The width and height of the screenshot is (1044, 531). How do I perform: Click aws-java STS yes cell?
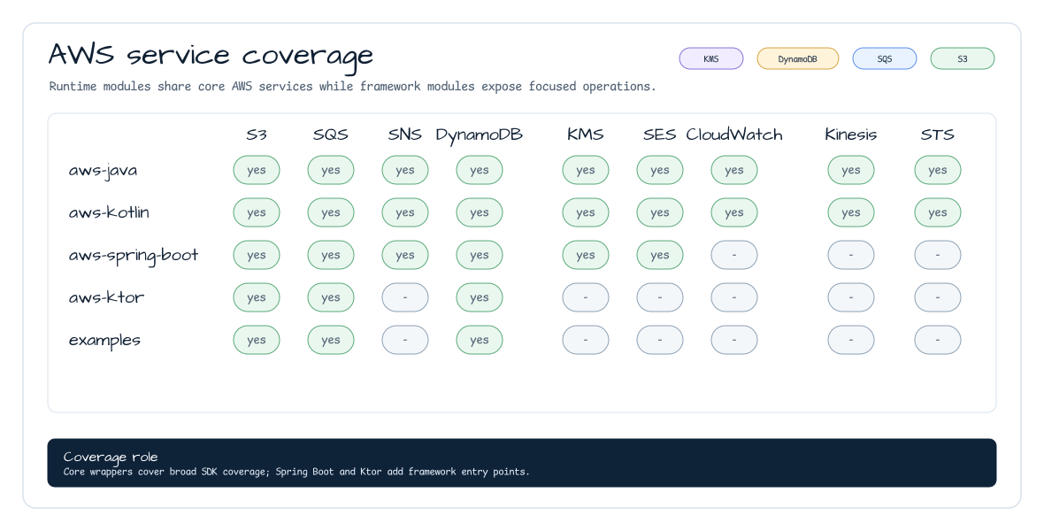[x=938, y=170]
